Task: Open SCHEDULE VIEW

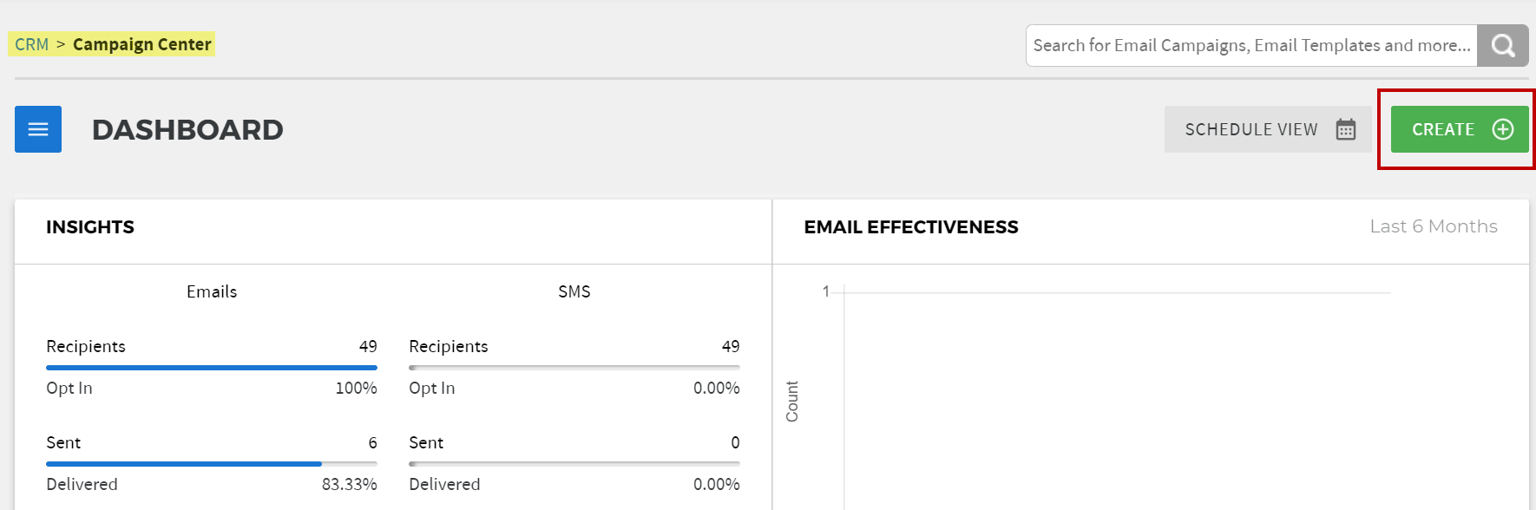Action: pos(1268,129)
